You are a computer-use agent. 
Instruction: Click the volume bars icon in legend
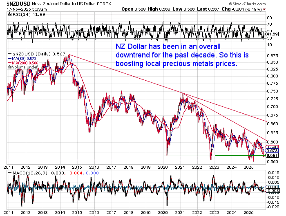tap(9, 67)
